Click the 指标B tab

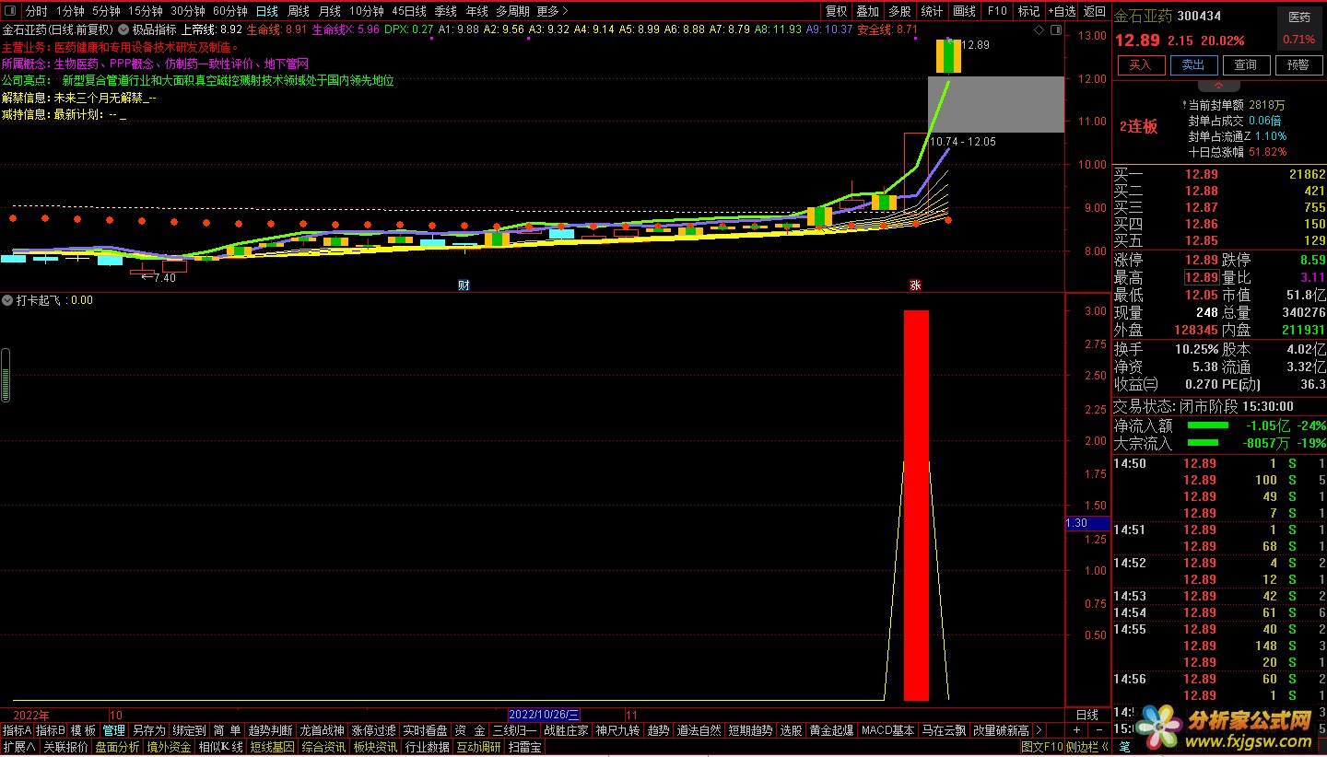point(50,730)
